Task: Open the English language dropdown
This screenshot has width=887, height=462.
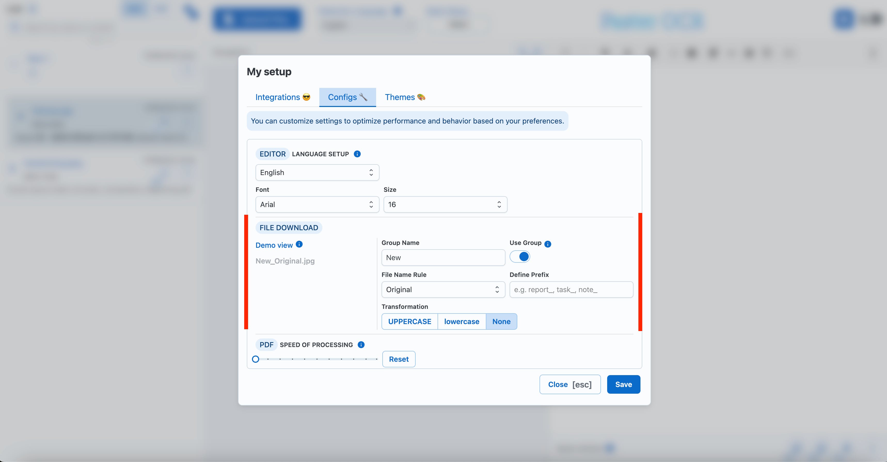Action: click(317, 172)
